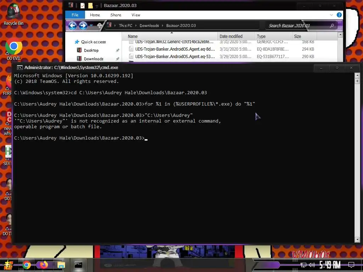Click the cmd scrollbar thumb
This screenshot has width=363, height=272.
(x=357, y=81)
